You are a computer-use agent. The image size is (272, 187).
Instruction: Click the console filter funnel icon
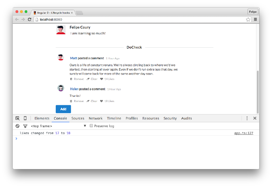pyautogui.click(x=25, y=126)
